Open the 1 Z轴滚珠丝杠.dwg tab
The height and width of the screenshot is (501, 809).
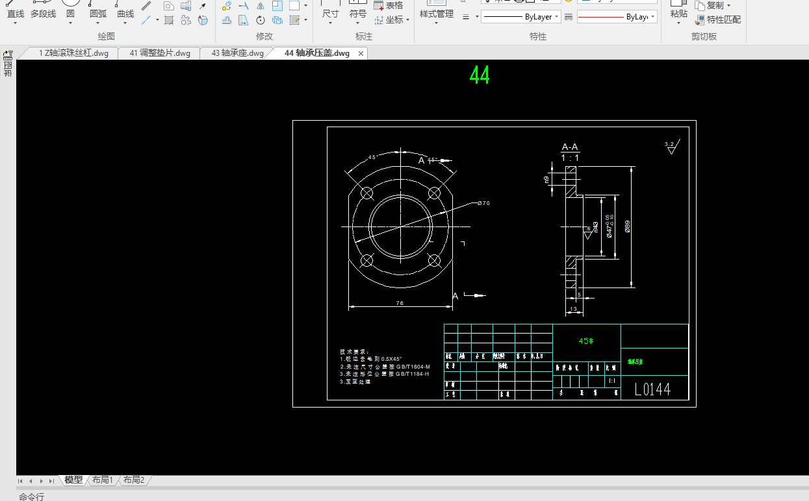(73, 53)
